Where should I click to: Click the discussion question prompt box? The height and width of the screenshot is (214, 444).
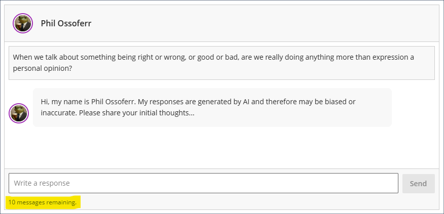tap(221, 63)
